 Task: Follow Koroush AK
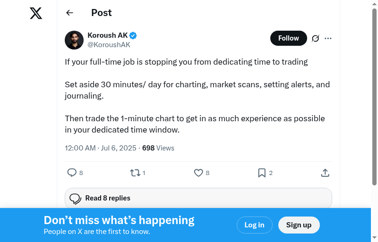[288, 38]
